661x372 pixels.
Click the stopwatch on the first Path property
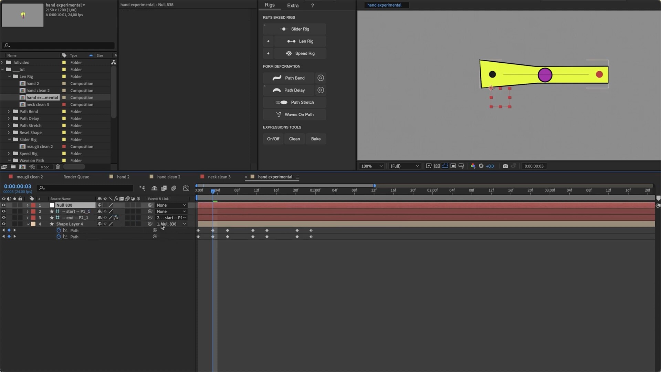[59, 230]
